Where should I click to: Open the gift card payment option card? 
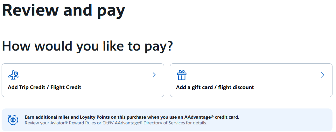point(251,80)
